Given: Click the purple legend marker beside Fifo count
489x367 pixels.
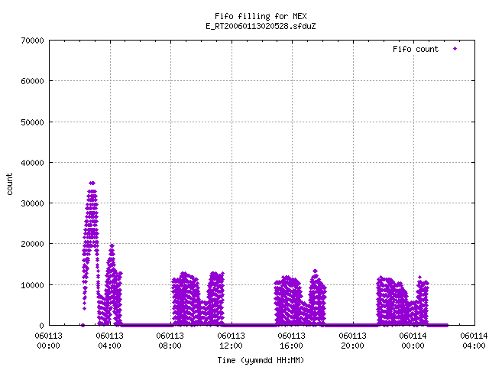Looking at the screenshot, I should [x=455, y=49].
